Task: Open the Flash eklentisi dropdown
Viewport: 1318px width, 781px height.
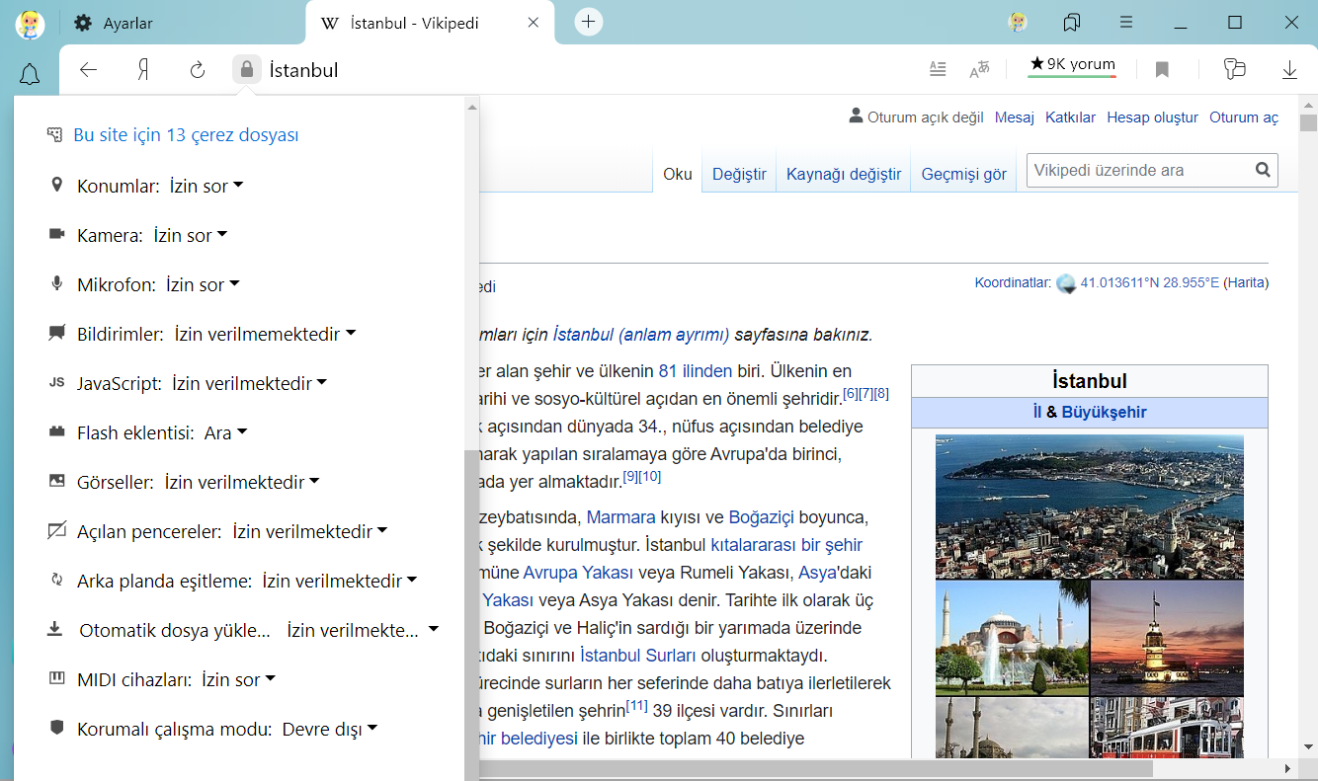Action: pos(225,432)
